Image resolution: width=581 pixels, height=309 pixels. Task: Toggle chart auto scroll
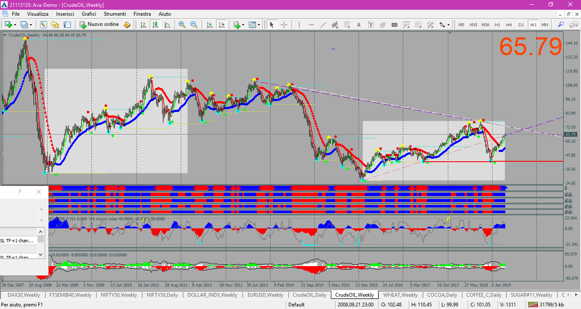[x=209, y=25]
